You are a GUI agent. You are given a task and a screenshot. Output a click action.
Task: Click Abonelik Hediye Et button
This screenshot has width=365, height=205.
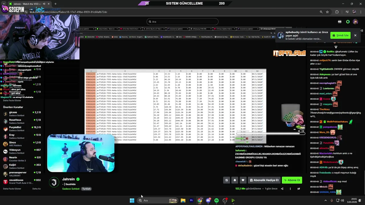pyautogui.click(x=264, y=180)
